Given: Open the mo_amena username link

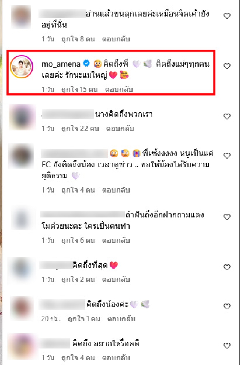Looking at the screenshot, I should [61, 64].
